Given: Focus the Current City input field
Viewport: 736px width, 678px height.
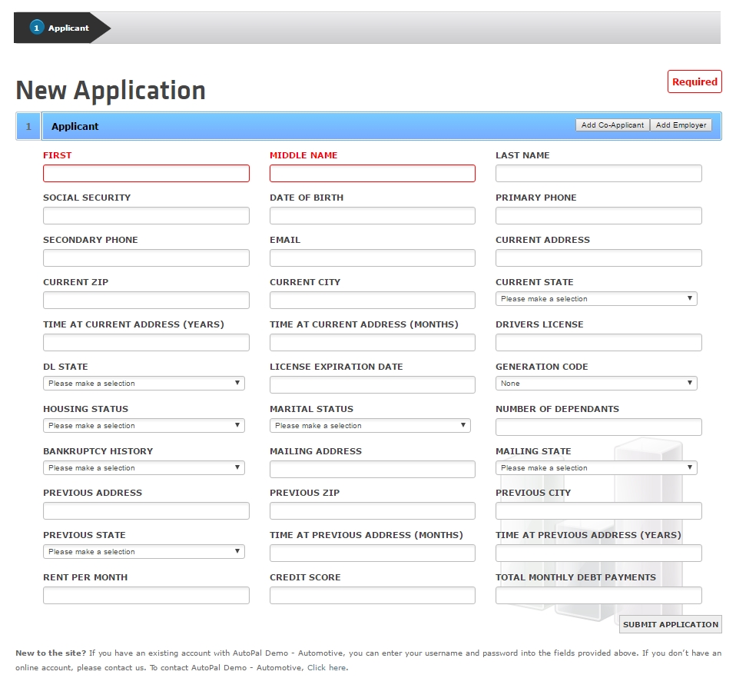Looking at the screenshot, I should click(x=372, y=300).
